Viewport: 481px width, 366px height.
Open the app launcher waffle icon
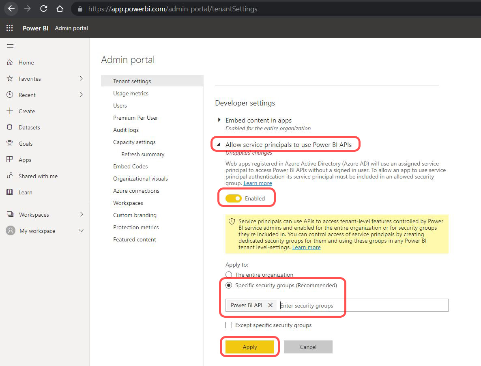(x=10, y=28)
